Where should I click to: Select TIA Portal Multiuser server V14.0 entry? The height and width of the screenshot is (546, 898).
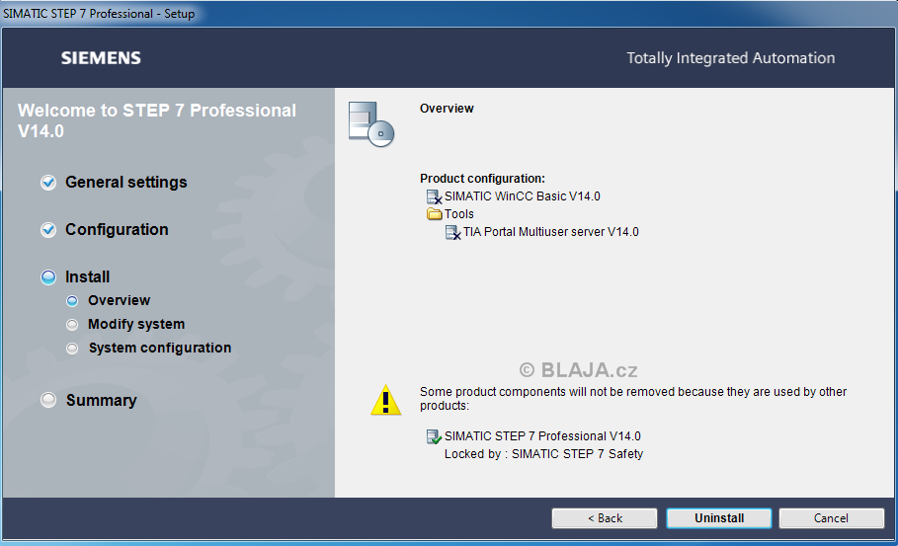pos(551,232)
